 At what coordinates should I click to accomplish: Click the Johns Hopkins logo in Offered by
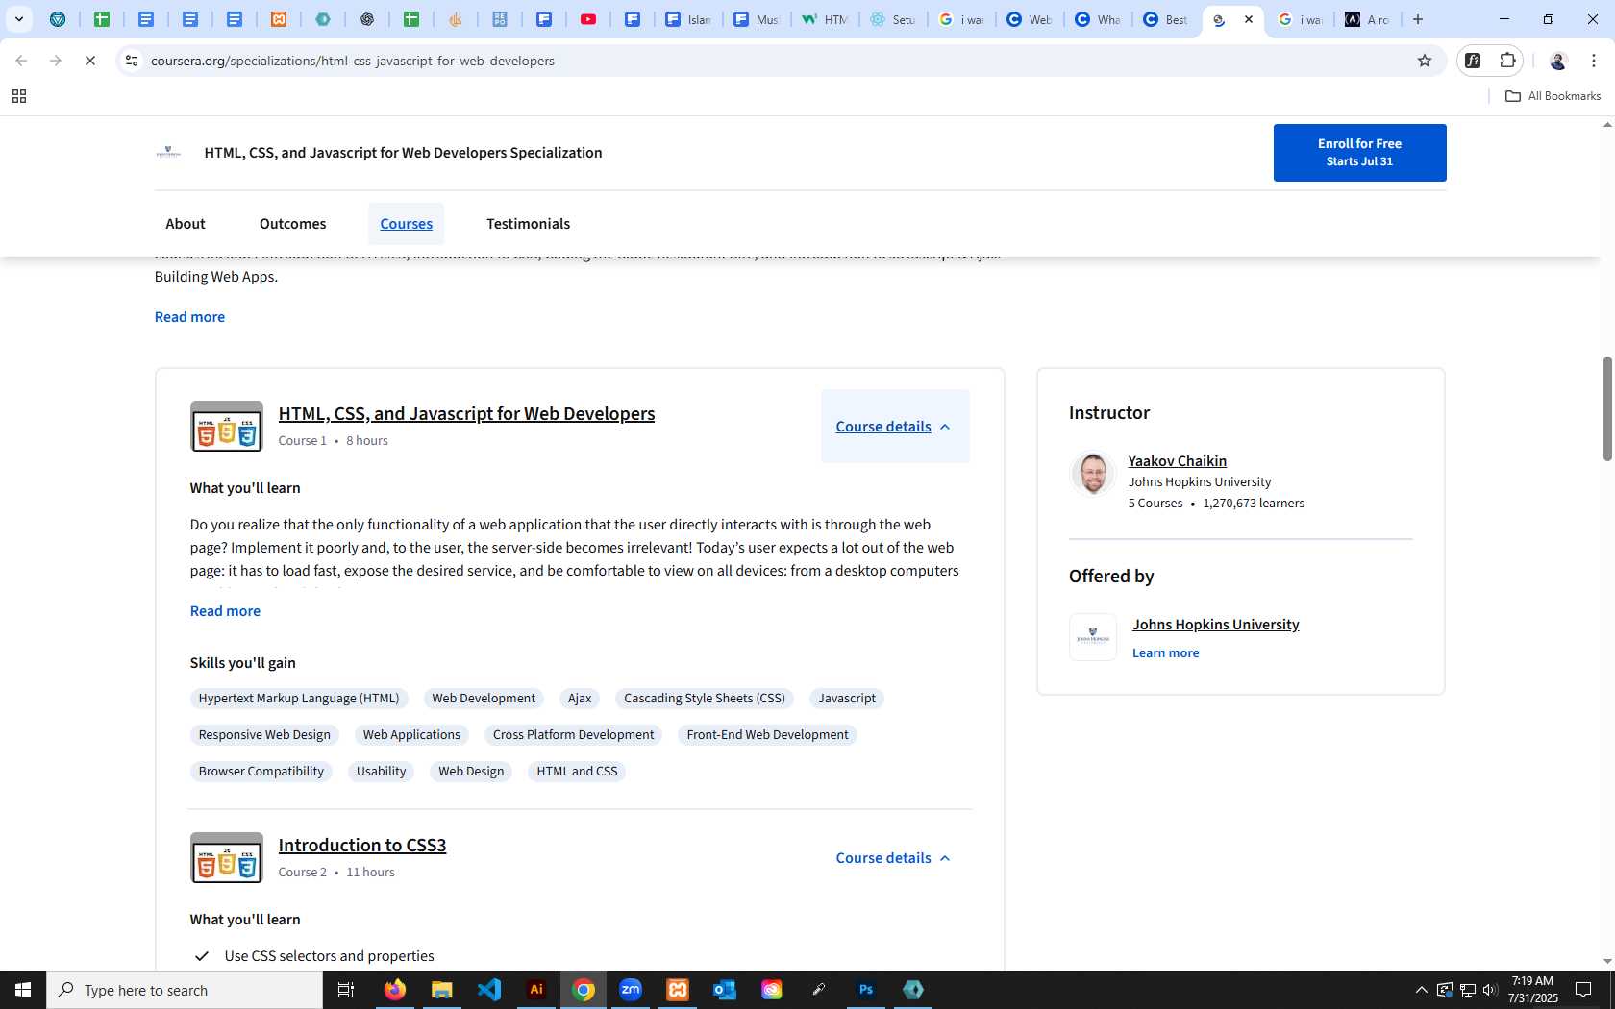1093,637
